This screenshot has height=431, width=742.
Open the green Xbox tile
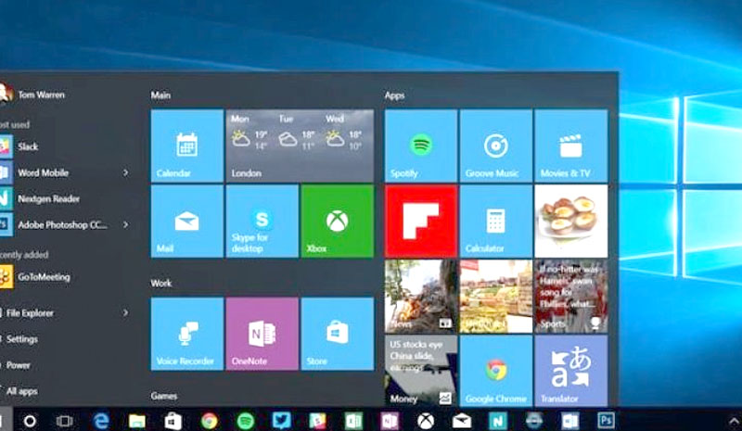tap(338, 221)
